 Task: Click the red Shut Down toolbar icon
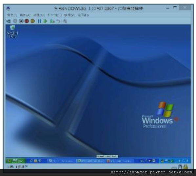[27, 21]
